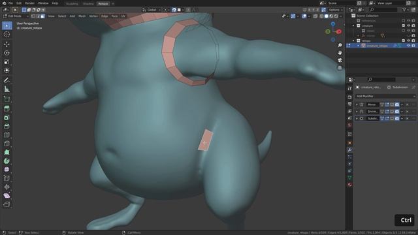Select the Inset Faces tool

pyautogui.click(x=7, y=117)
